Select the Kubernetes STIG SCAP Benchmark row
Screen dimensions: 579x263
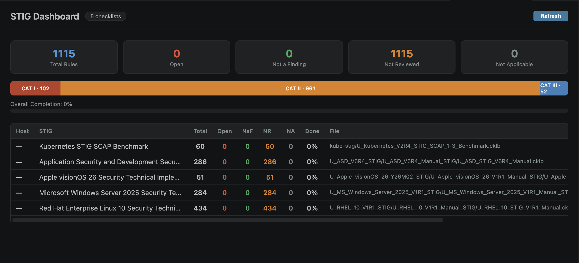[93, 146]
